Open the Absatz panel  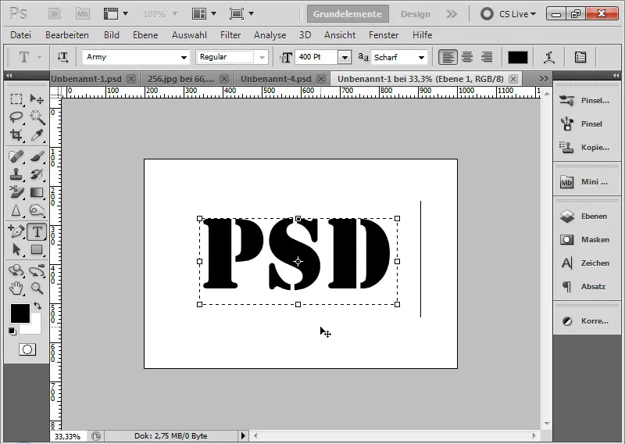pyautogui.click(x=585, y=287)
